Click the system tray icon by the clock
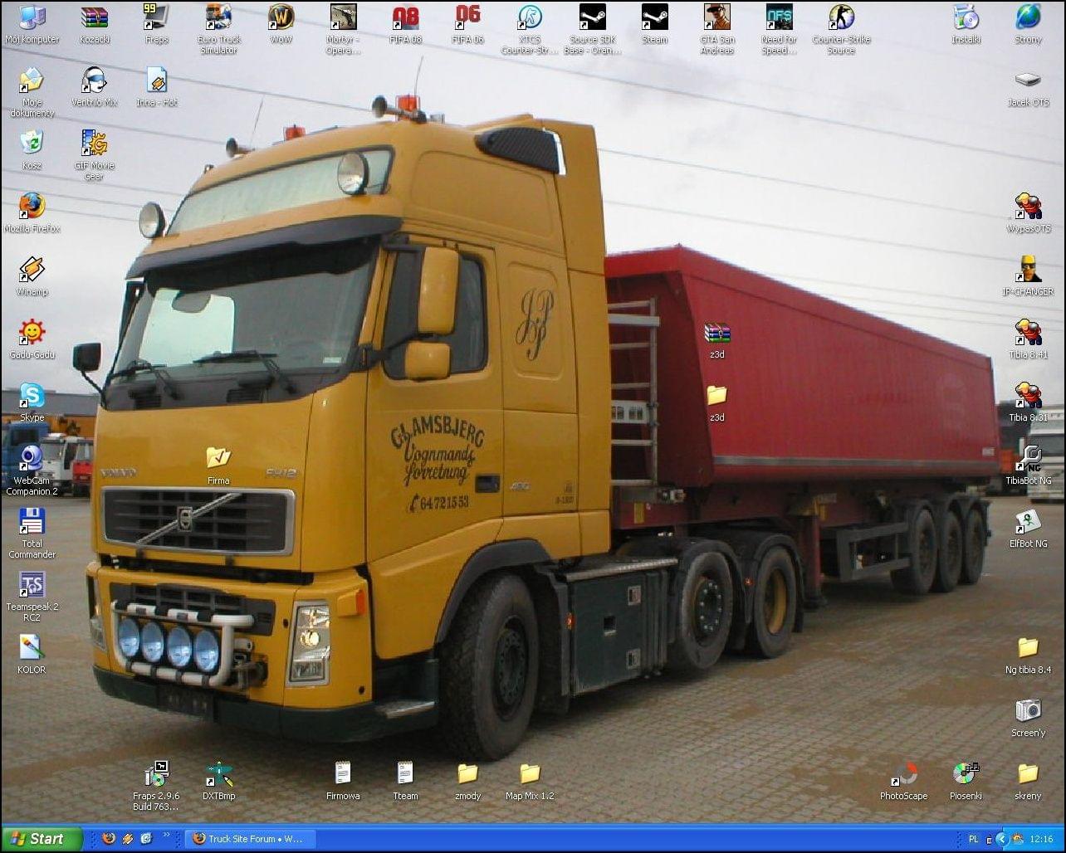Screen dimensions: 1066x853 pos(1017,839)
